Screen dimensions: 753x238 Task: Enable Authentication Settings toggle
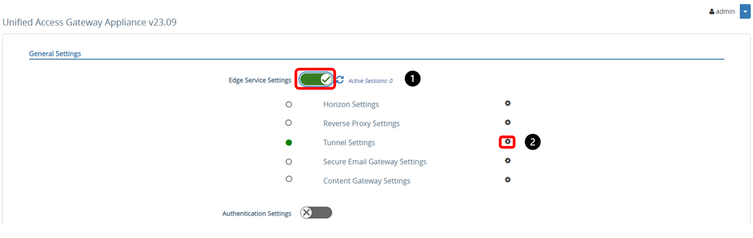click(316, 213)
